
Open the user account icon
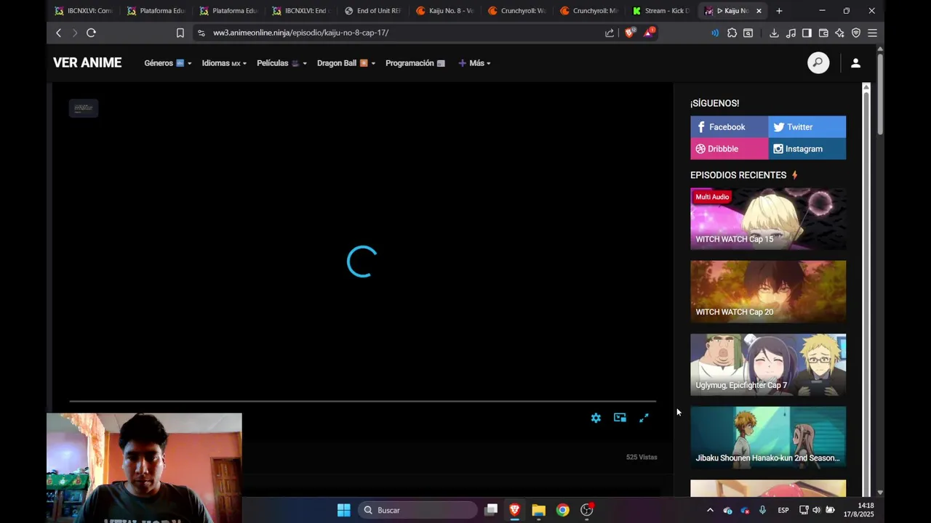(x=855, y=63)
